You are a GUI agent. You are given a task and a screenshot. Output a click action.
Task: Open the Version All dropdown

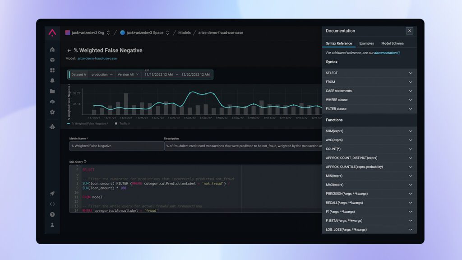click(x=128, y=74)
